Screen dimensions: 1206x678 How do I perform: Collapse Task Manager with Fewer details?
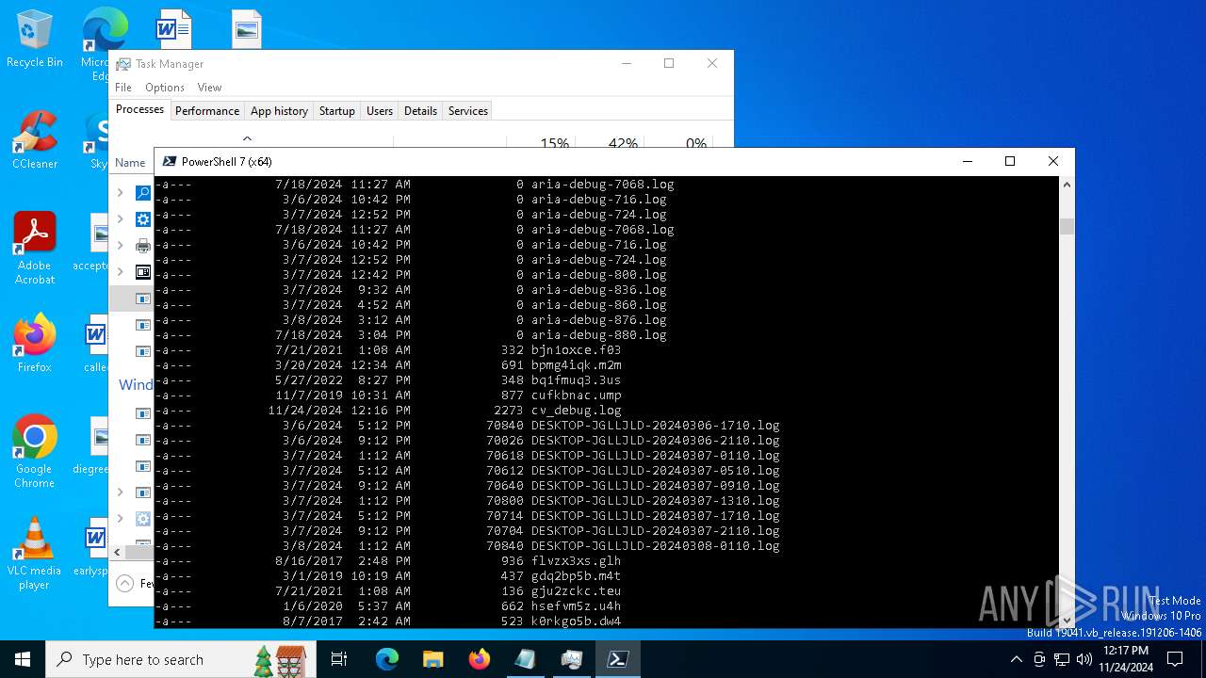click(135, 584)
